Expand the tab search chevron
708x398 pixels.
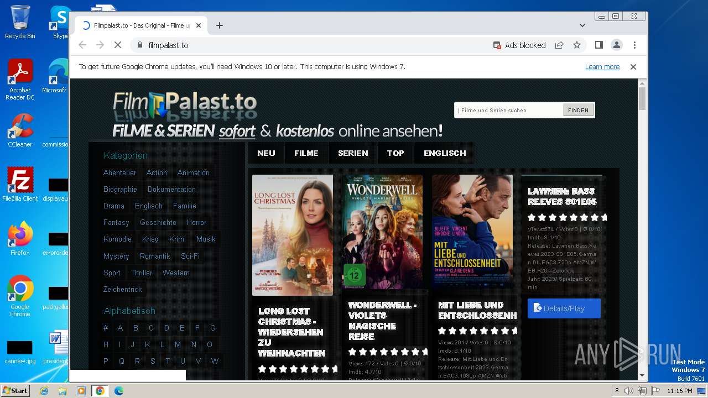pyautogui.click(x=582, y=25)
